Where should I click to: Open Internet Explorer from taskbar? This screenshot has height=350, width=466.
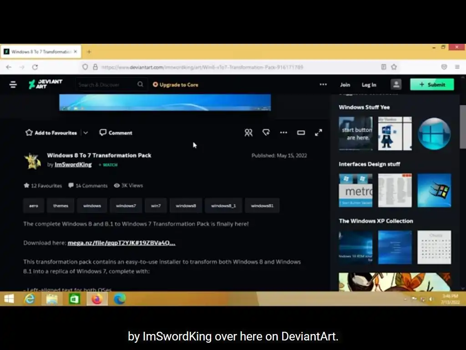[x=30, y=299]
